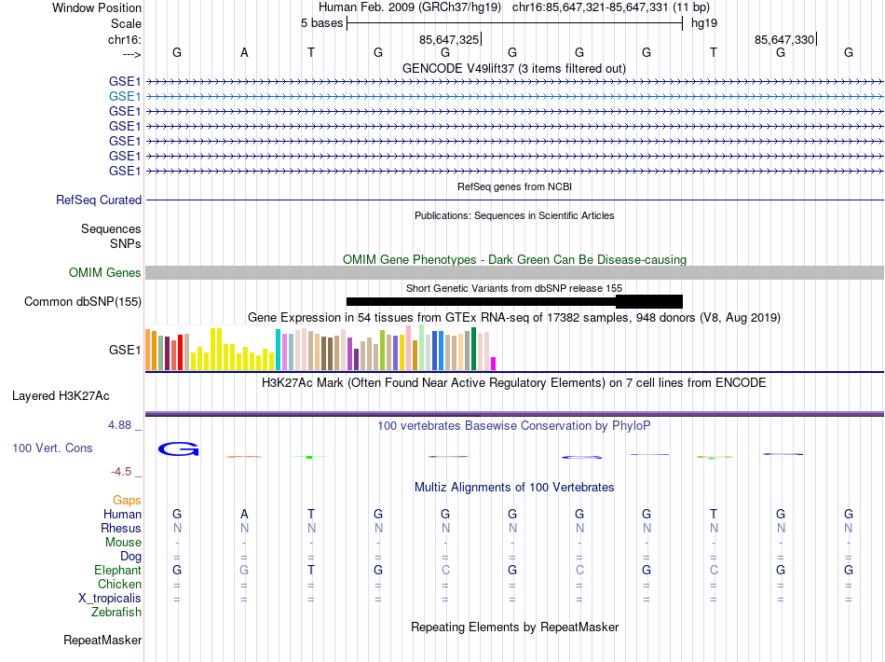Click the Layered H3K27Ac label
This screenshot has height=662, width=885.
[x=61, y=396]
